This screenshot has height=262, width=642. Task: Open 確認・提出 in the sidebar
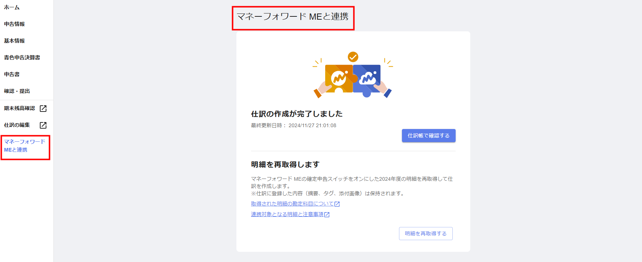17,91
